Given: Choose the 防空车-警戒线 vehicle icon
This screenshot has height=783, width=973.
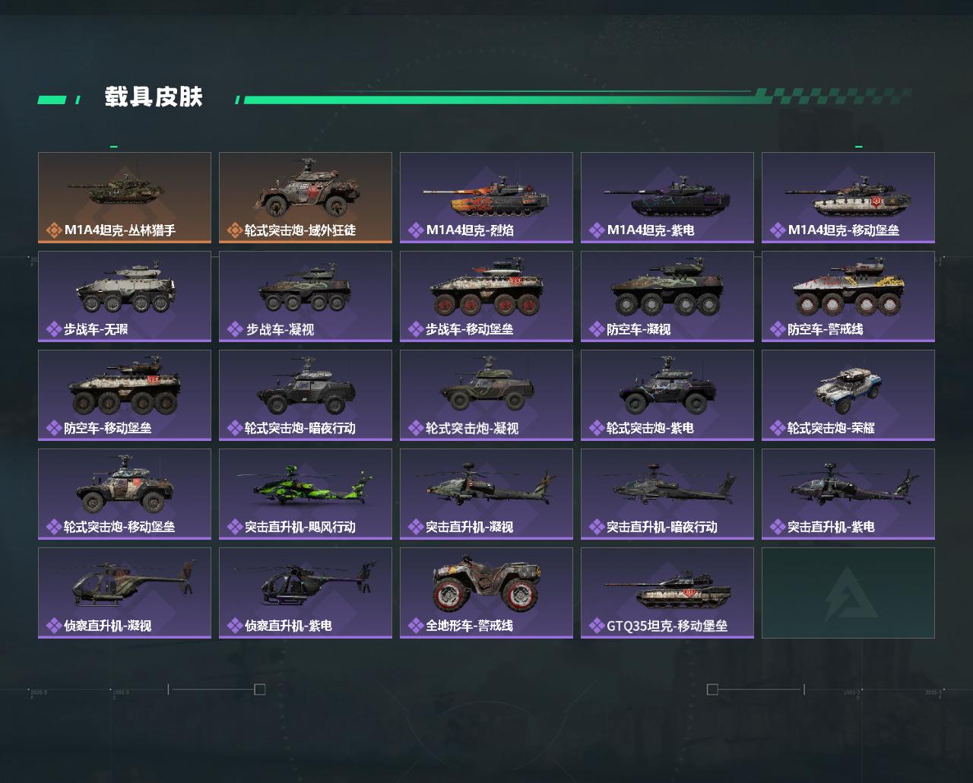Looking at the screenshot, I should (x=848, y=289).
